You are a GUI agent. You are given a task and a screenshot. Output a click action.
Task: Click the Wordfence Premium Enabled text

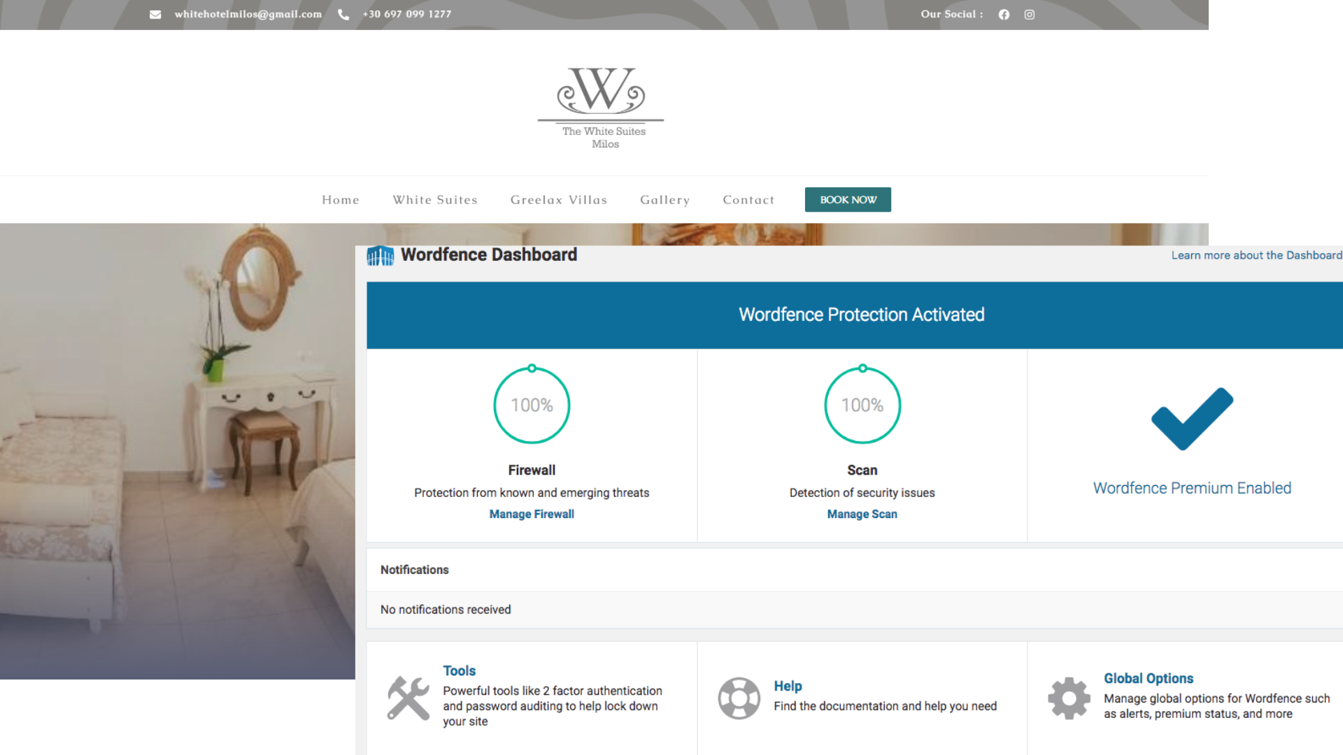[1192, 488]
